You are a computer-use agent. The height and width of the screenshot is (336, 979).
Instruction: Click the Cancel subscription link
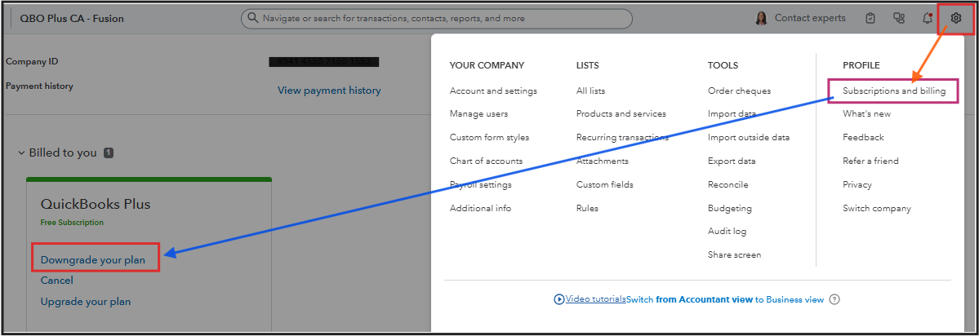pos(57,281)
